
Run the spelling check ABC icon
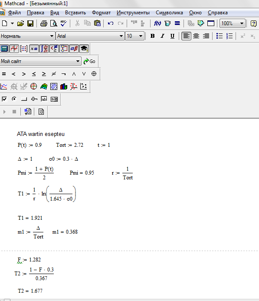coord(63,23)
